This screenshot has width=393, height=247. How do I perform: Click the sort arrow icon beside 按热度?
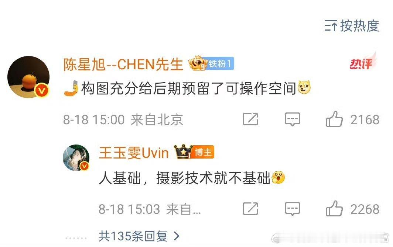(x=331, y=25)
